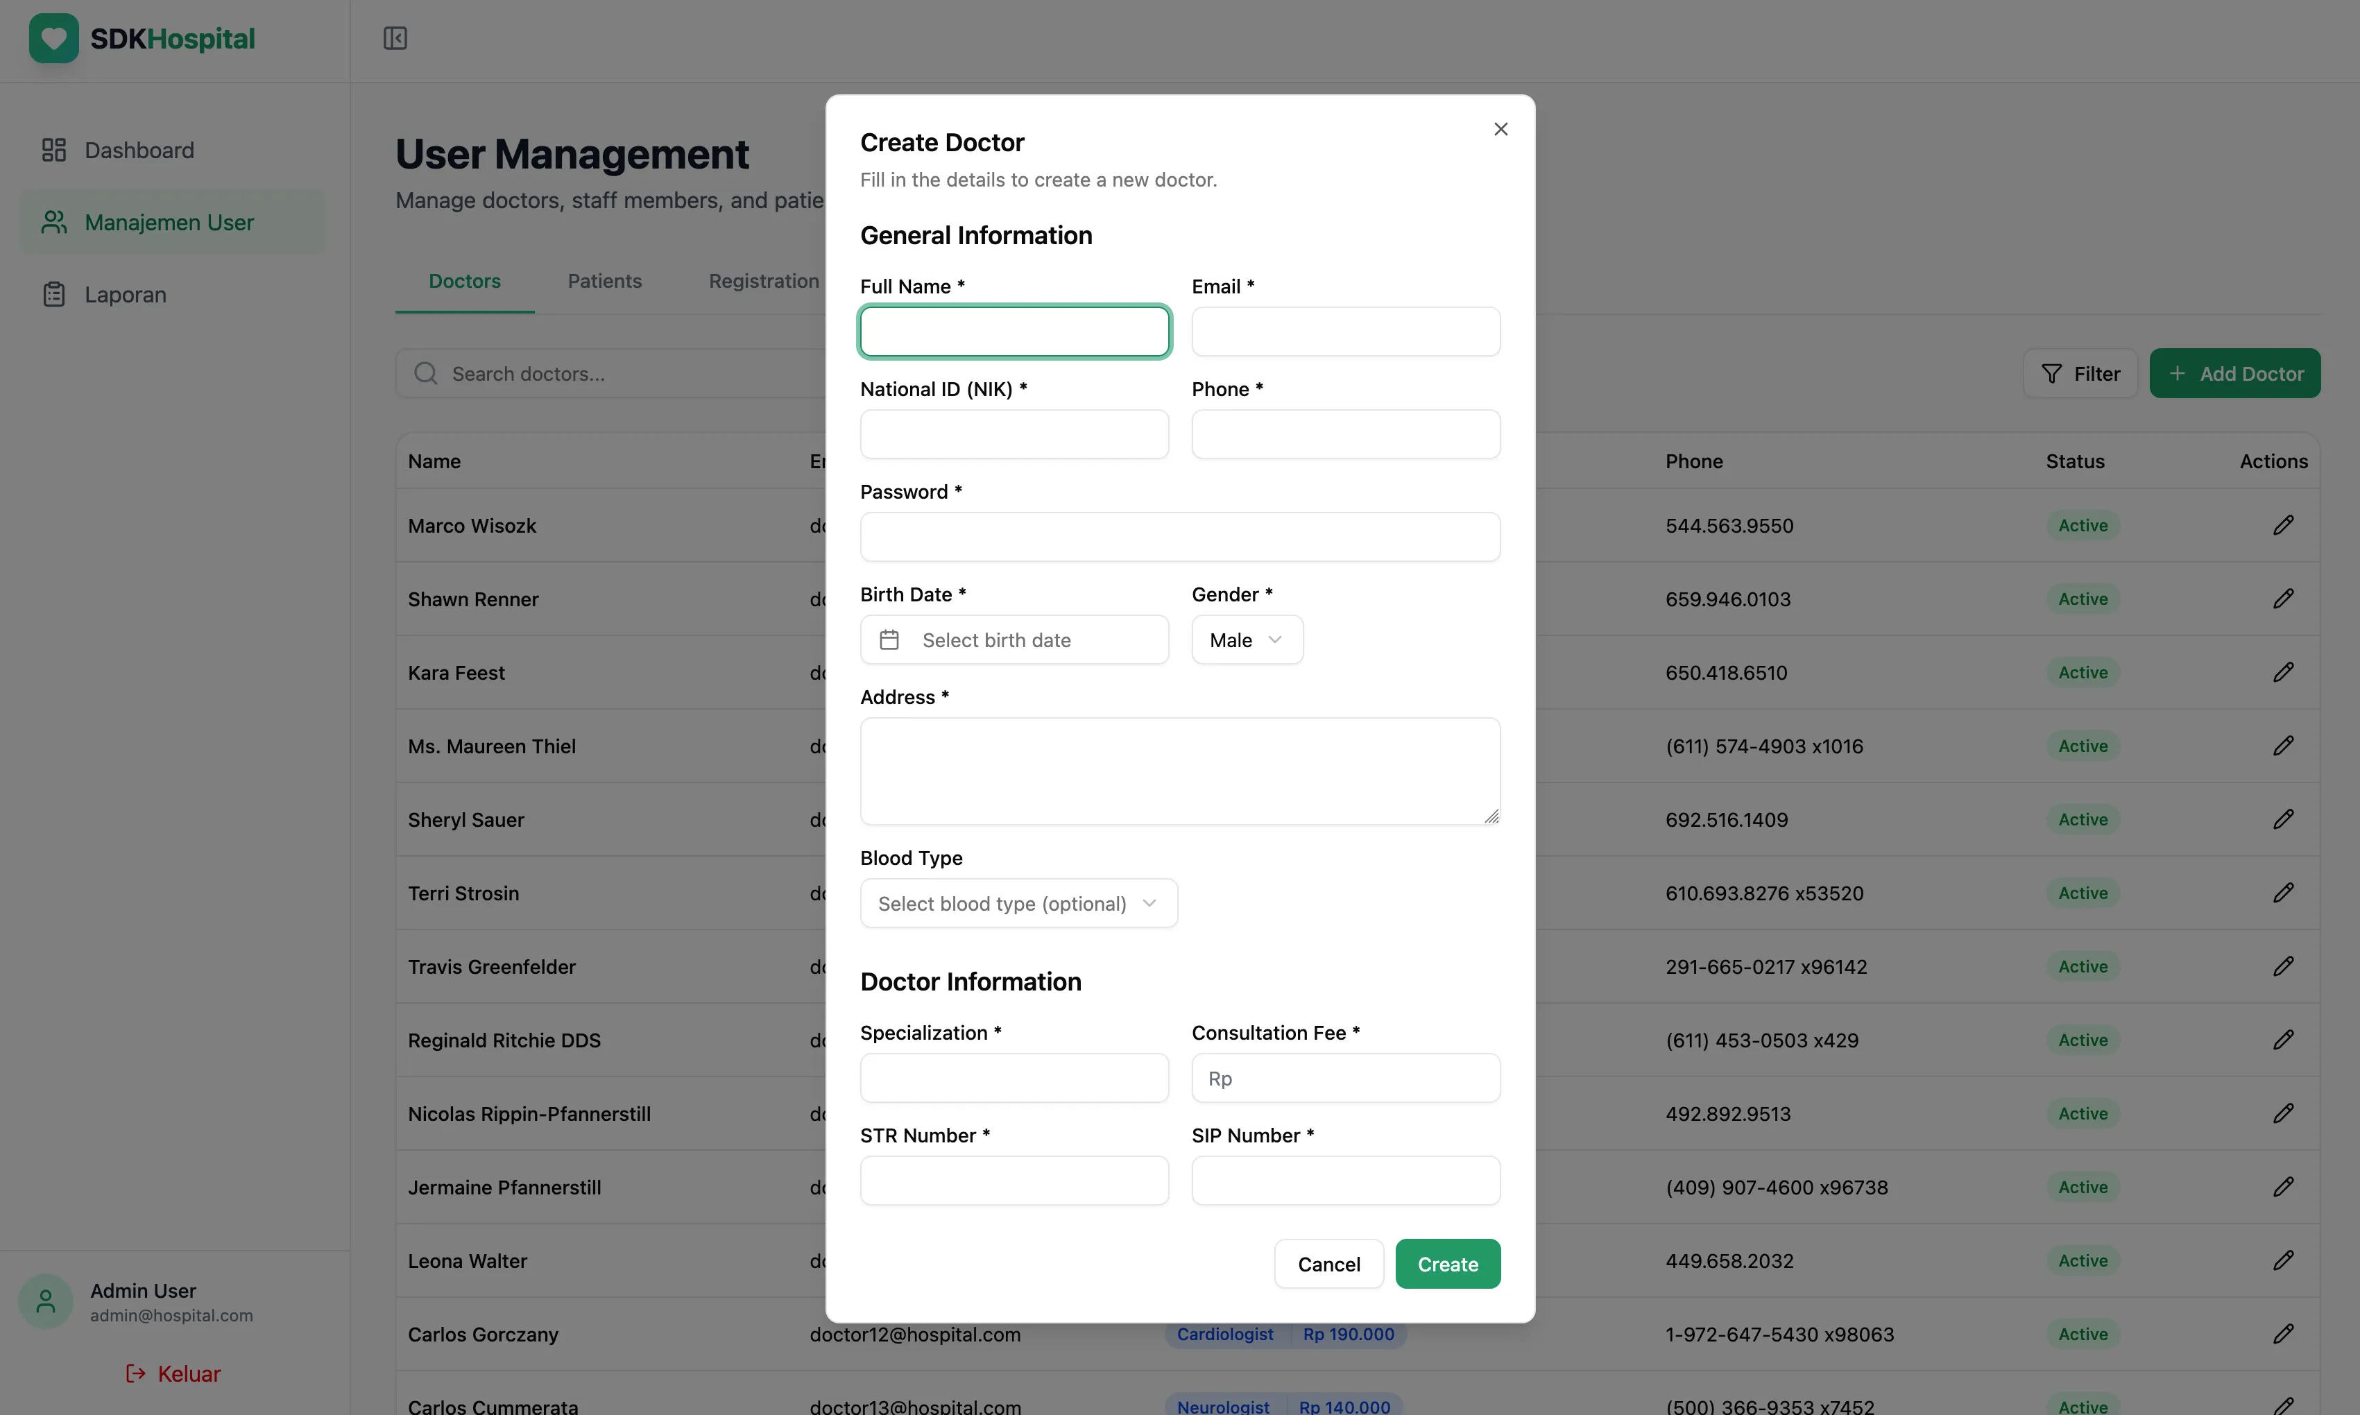Click the calendar icon in Birth Date field
This screenshot has width=2360, height=1415.
(889, 640)
